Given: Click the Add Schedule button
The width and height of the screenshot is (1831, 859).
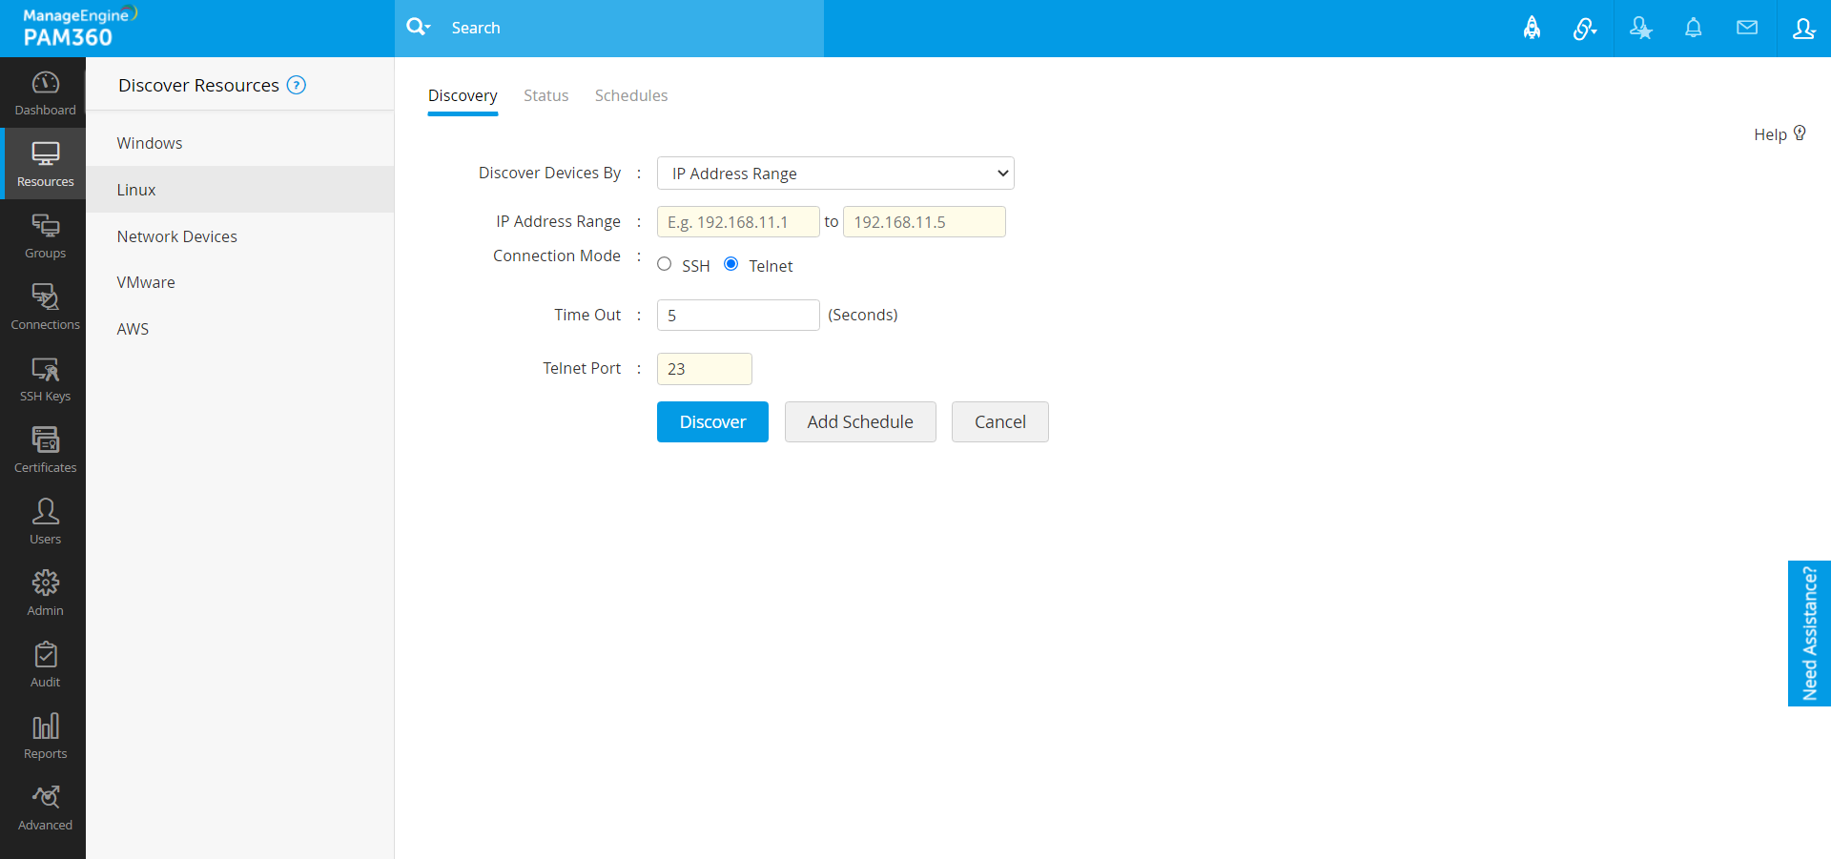Looking at the screenshot, I should coord(860,421).
